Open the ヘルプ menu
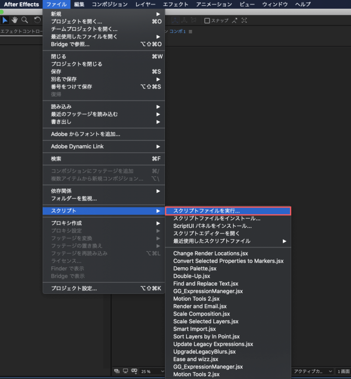Image resolution: width=351 pixels, height=379 pixels. pyautogui.click(x=303, y=5)
